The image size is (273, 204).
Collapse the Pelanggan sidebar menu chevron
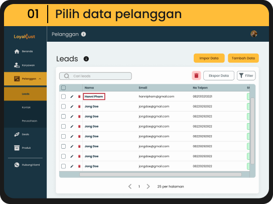point(40,79)
